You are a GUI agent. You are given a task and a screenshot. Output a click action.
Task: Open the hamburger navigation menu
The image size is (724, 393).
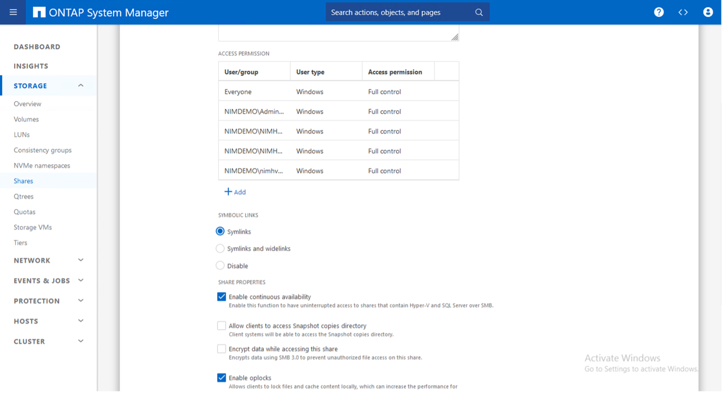(x=13, y=12)
